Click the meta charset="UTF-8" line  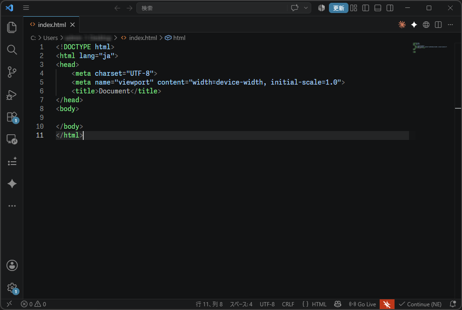(114, 73)
